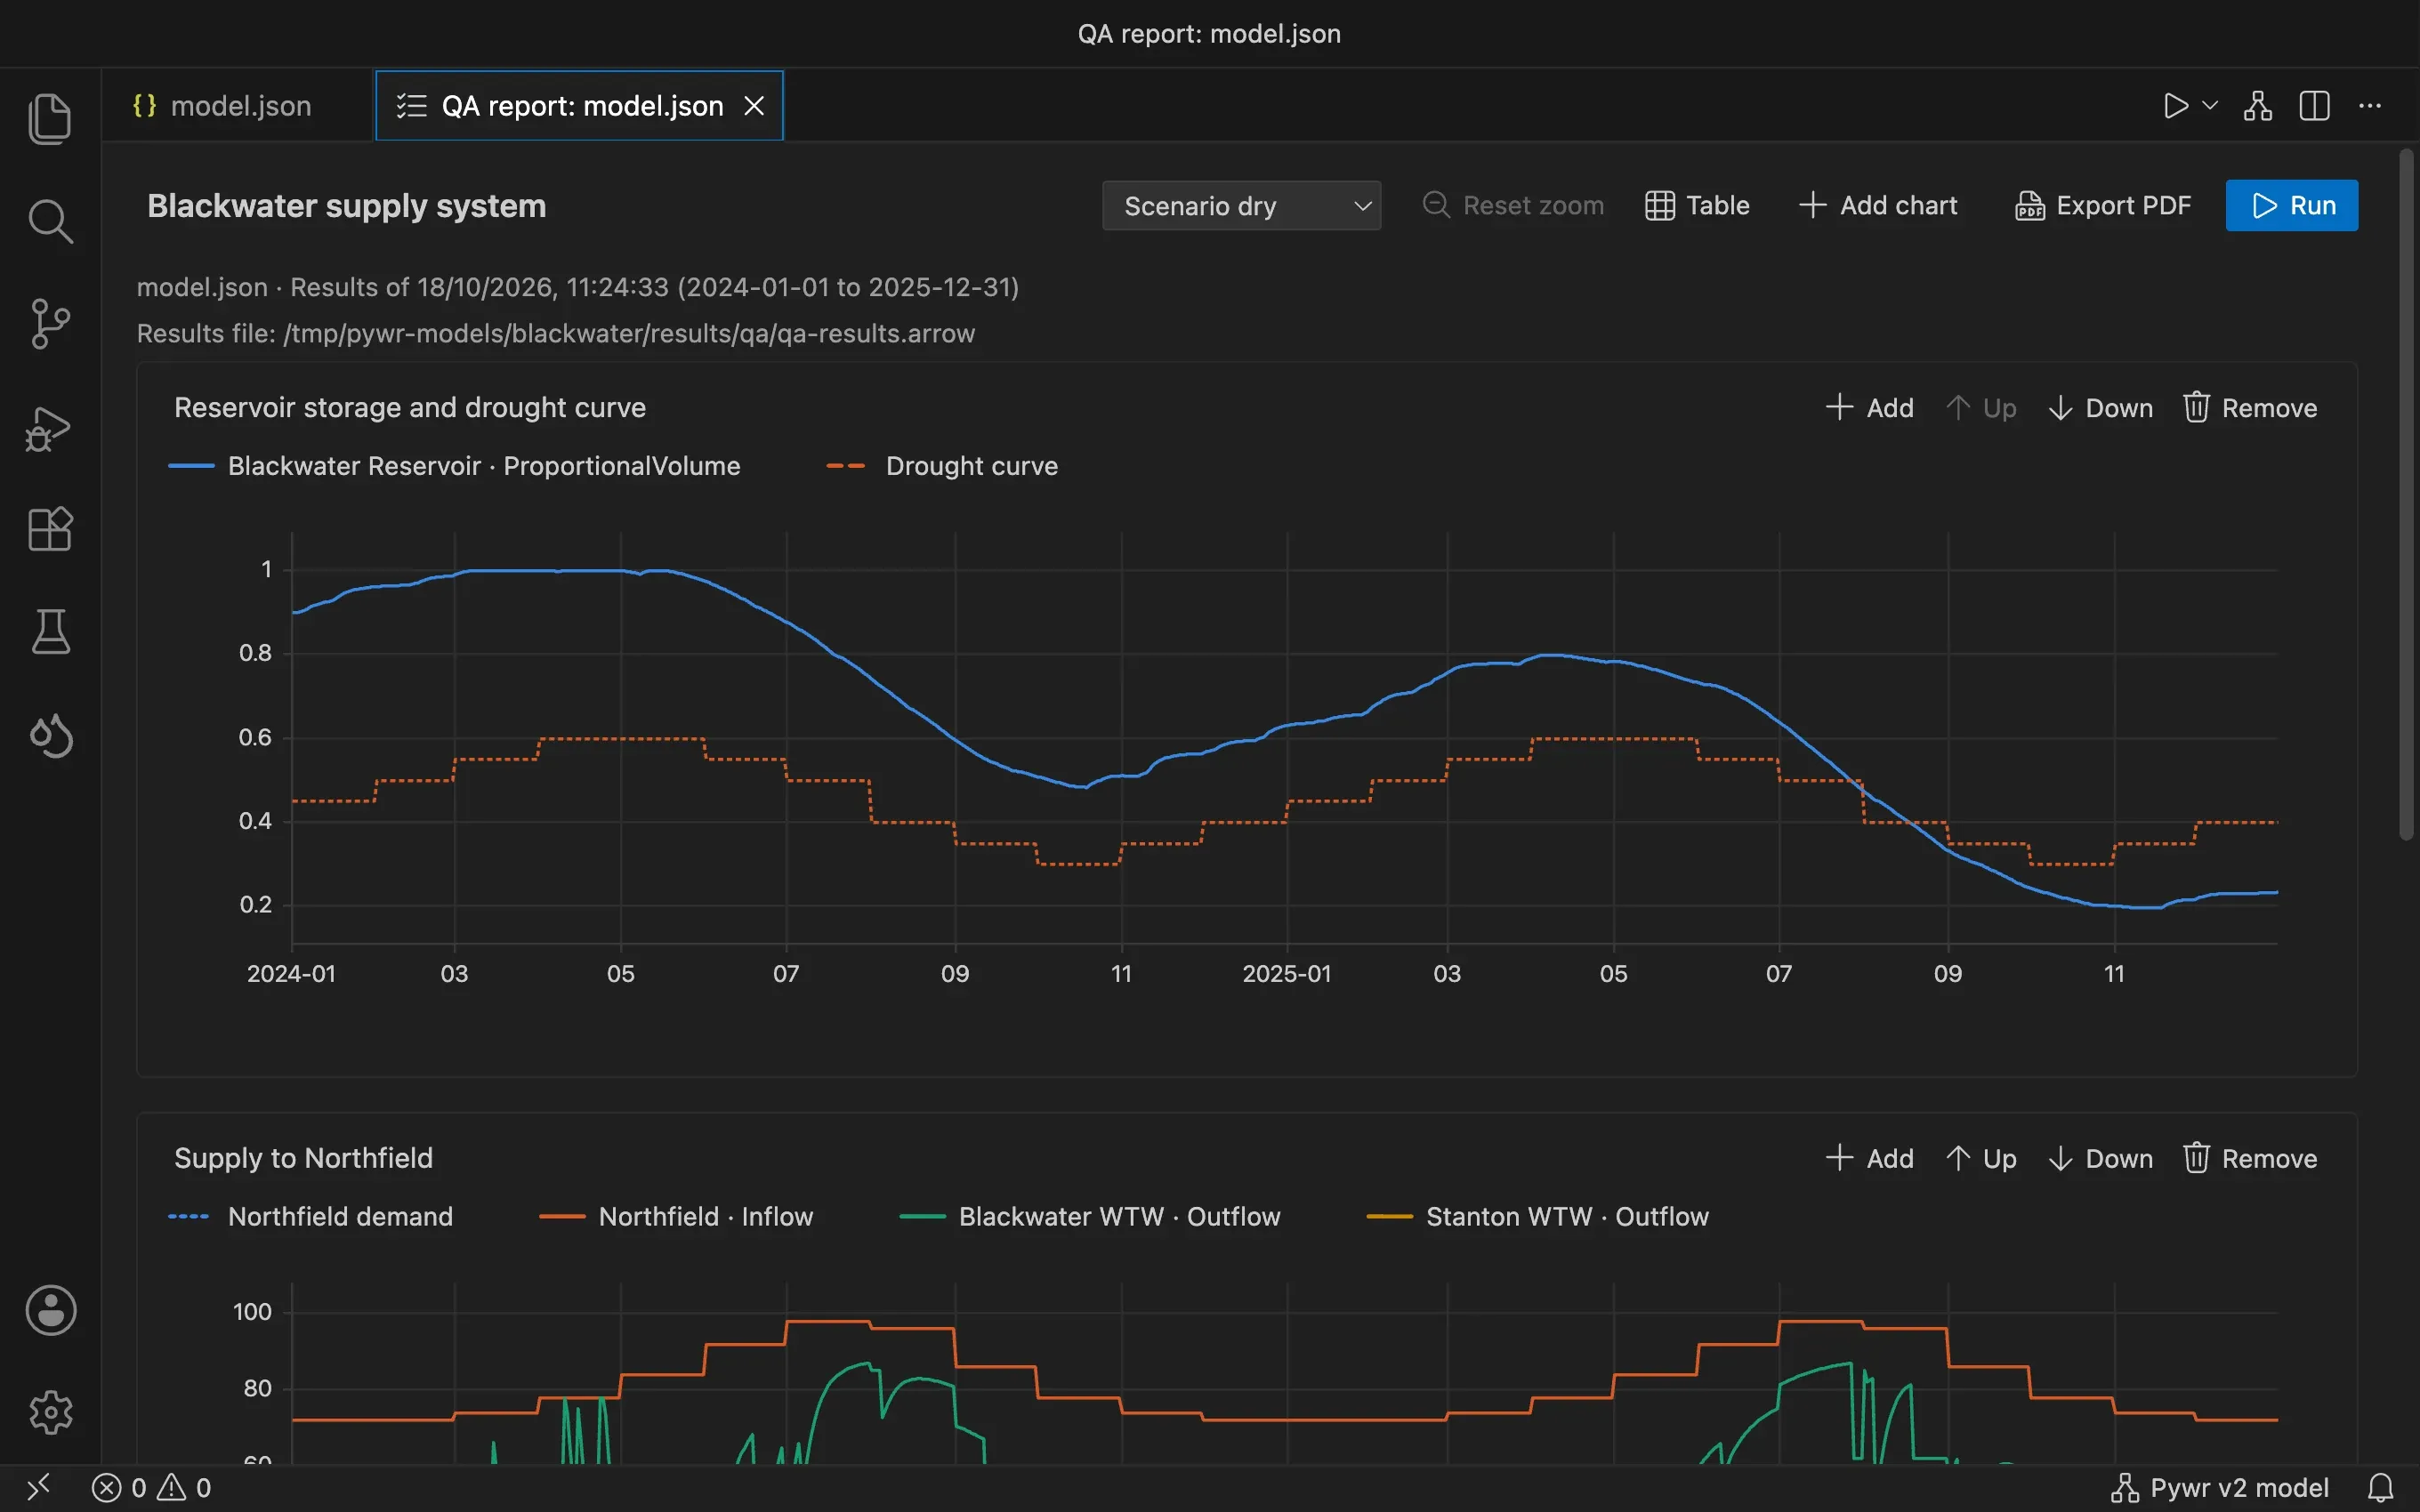2420x1512 pixels.
Task: Toggle Blackwater WTW · Outflow legend series
Action: click(1090, 1216)
